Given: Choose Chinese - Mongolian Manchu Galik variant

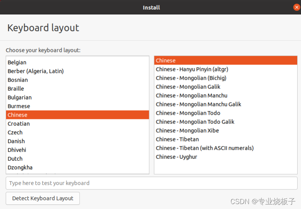Looking at the screenshot, I should [226, 104].
